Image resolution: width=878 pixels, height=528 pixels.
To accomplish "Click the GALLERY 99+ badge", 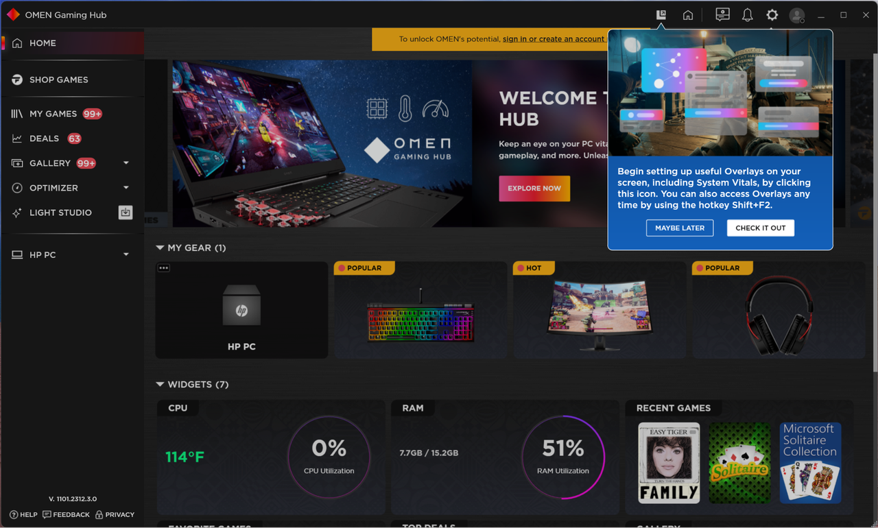I will pyautogui.click(x=86, y=163).
